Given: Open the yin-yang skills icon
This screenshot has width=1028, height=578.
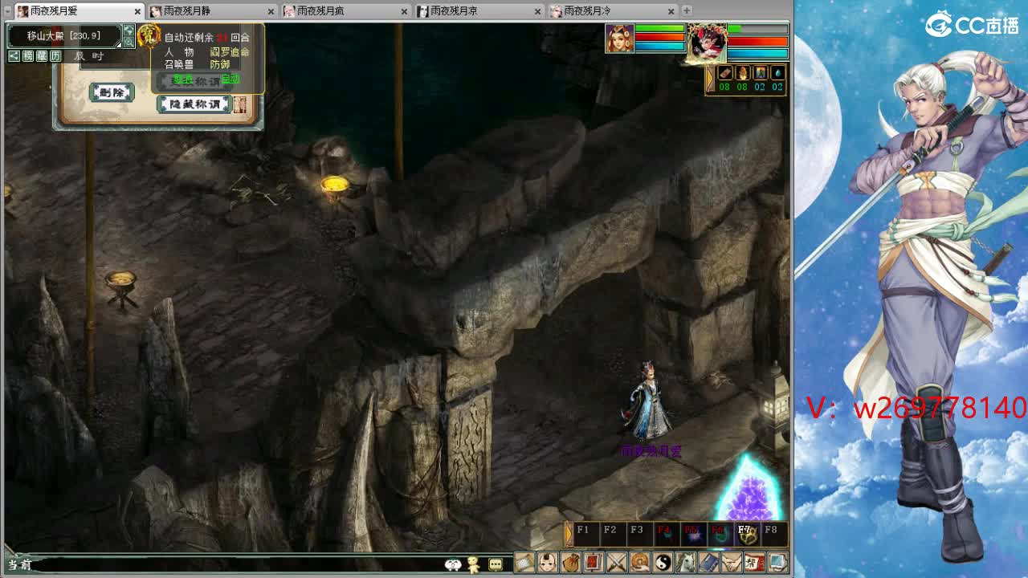Looking at the screenshot, I should coord(663,563).
